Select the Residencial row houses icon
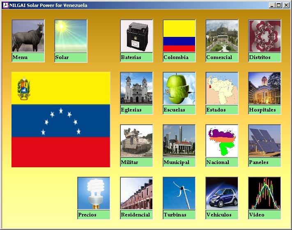 [x=136, y=193]
